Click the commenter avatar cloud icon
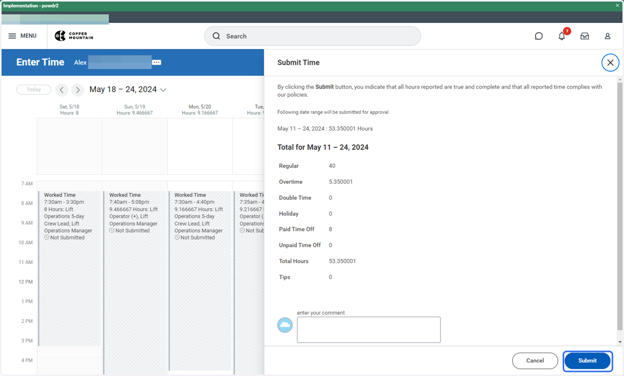Image resolution: width=624 pixels, height=376 pixels. click(x=285, y=325)
